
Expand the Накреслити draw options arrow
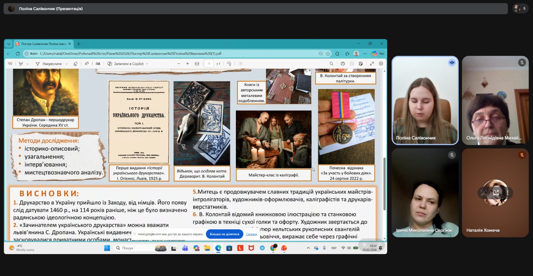(66, 64)
